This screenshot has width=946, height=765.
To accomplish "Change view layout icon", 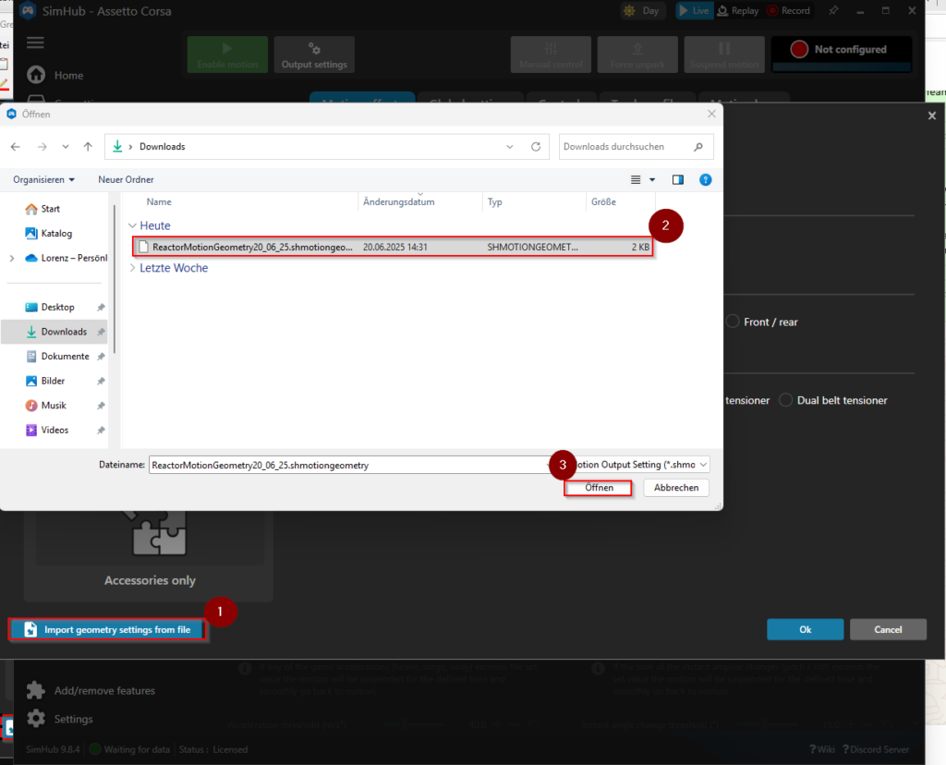I will pos(636,180).
